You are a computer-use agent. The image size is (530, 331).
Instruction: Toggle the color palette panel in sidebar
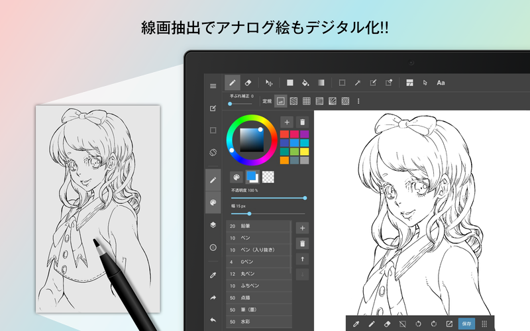(x=213, y=203)
